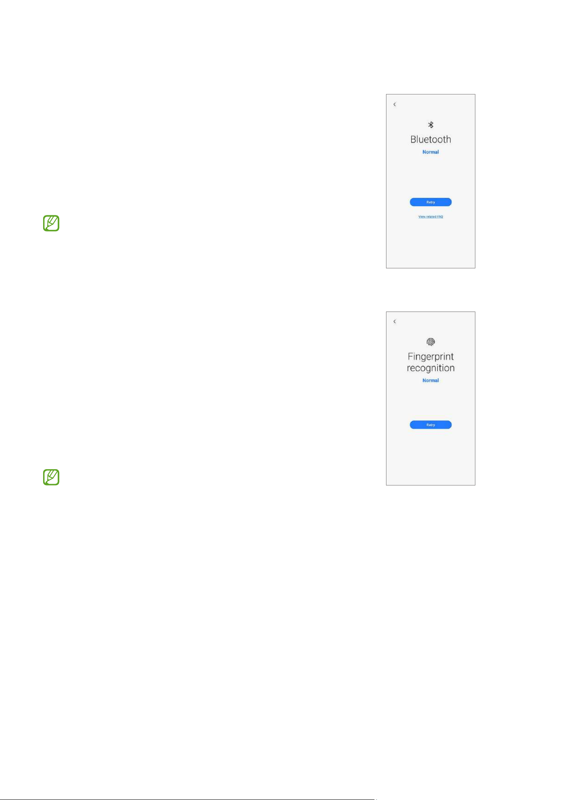Click the Bluetooth symbol icon
566x800 pixels.
coord(431,125)
